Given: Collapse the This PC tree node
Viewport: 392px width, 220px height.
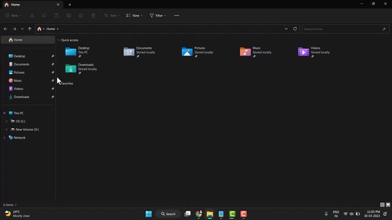Looking at the screenshot, I should click(4, 113).
